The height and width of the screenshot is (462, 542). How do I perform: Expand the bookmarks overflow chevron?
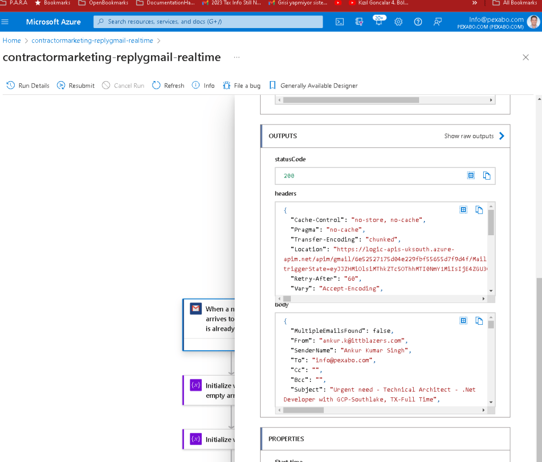pyautogui.click(x=475, y=3)
